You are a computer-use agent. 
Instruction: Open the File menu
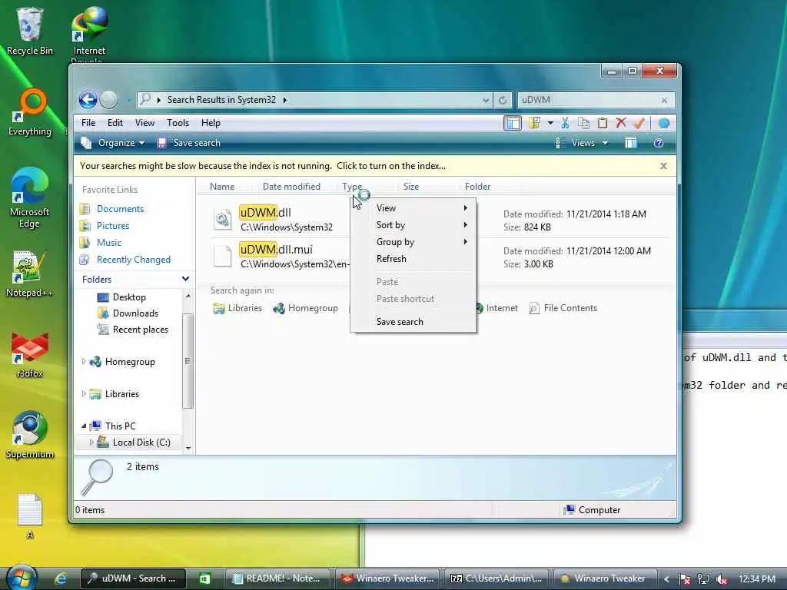coord(88,123)
